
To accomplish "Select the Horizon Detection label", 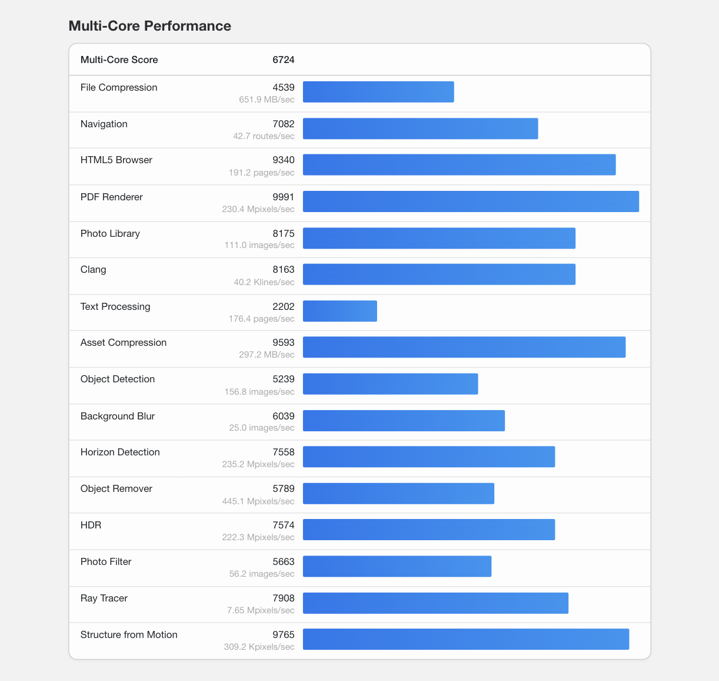I will [x=120, y=452].
